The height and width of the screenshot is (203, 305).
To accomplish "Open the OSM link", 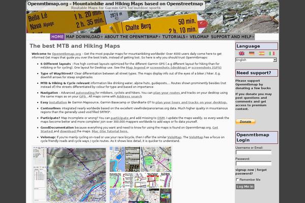I will pos(161,118).
